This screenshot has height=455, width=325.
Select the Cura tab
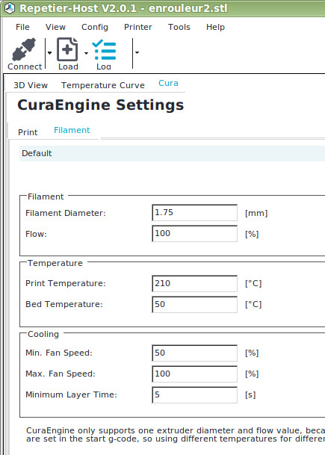tap(168, 83)
